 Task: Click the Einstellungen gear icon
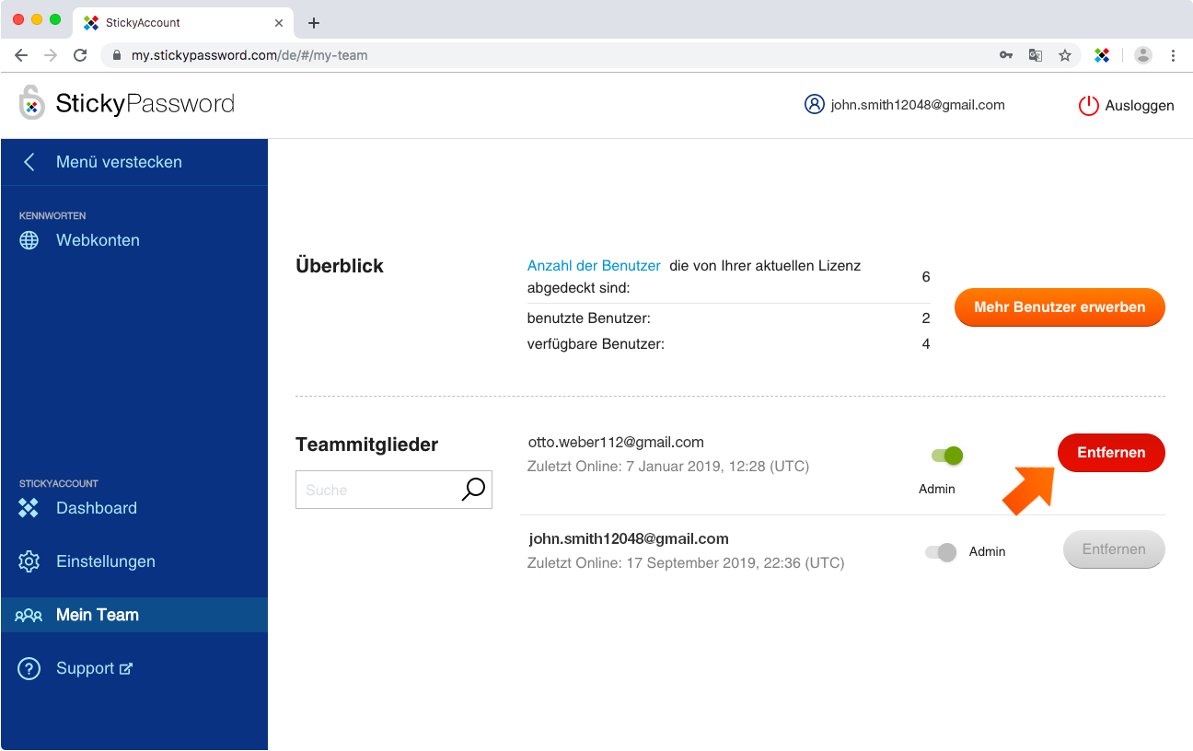pyautogui.click(x=29, y=561)
